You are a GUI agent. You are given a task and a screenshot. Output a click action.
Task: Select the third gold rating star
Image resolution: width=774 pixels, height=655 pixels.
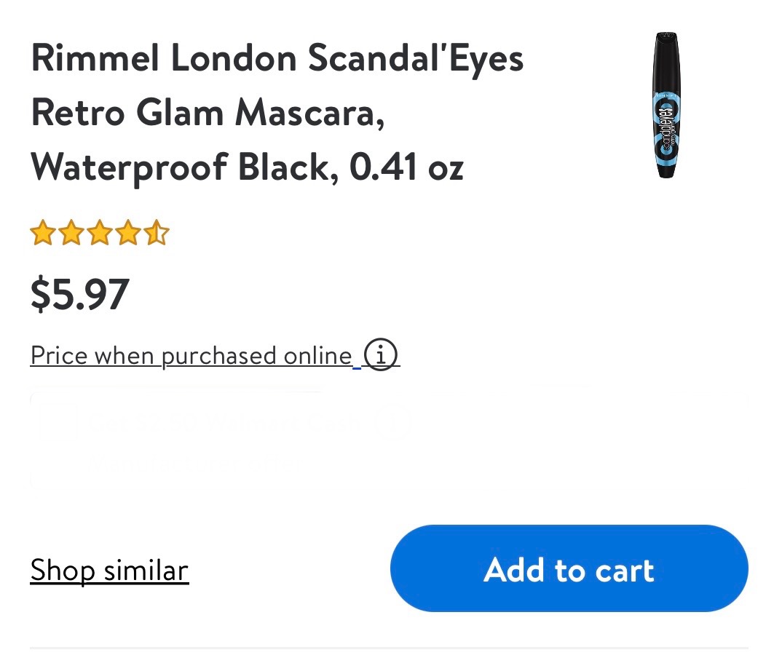(99, 234)
